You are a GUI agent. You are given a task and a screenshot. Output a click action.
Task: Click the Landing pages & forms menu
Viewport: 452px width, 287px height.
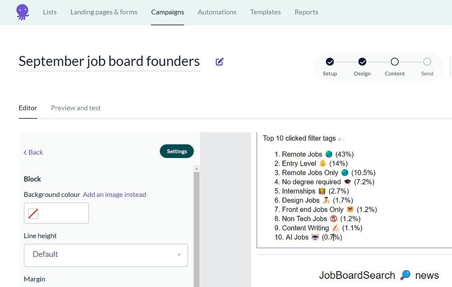click(104, 12)
